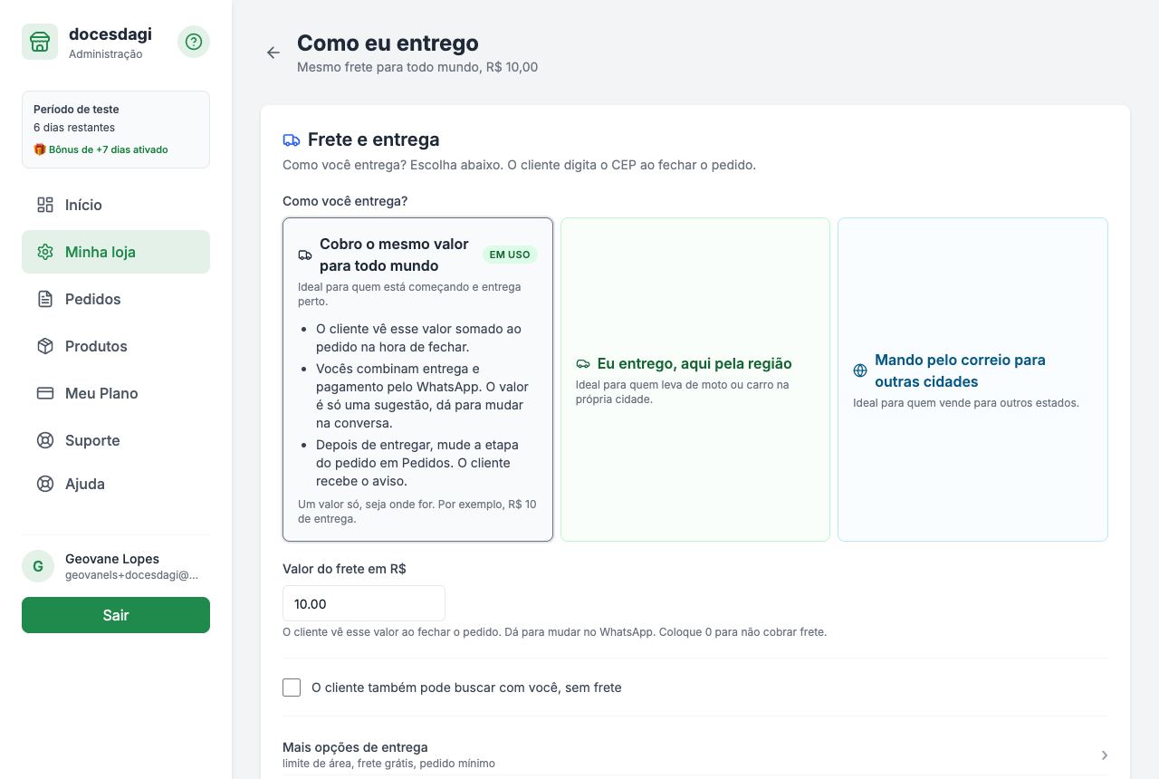Screen dimensions: 1159x779
Task: Click the Início dashboard icon
Action: pyautogui.click(x=45, y=205)
